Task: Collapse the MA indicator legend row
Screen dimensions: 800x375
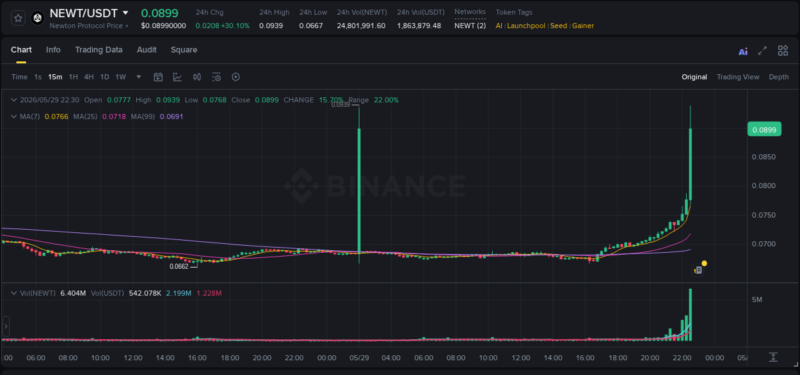Action: pos(14,116)
